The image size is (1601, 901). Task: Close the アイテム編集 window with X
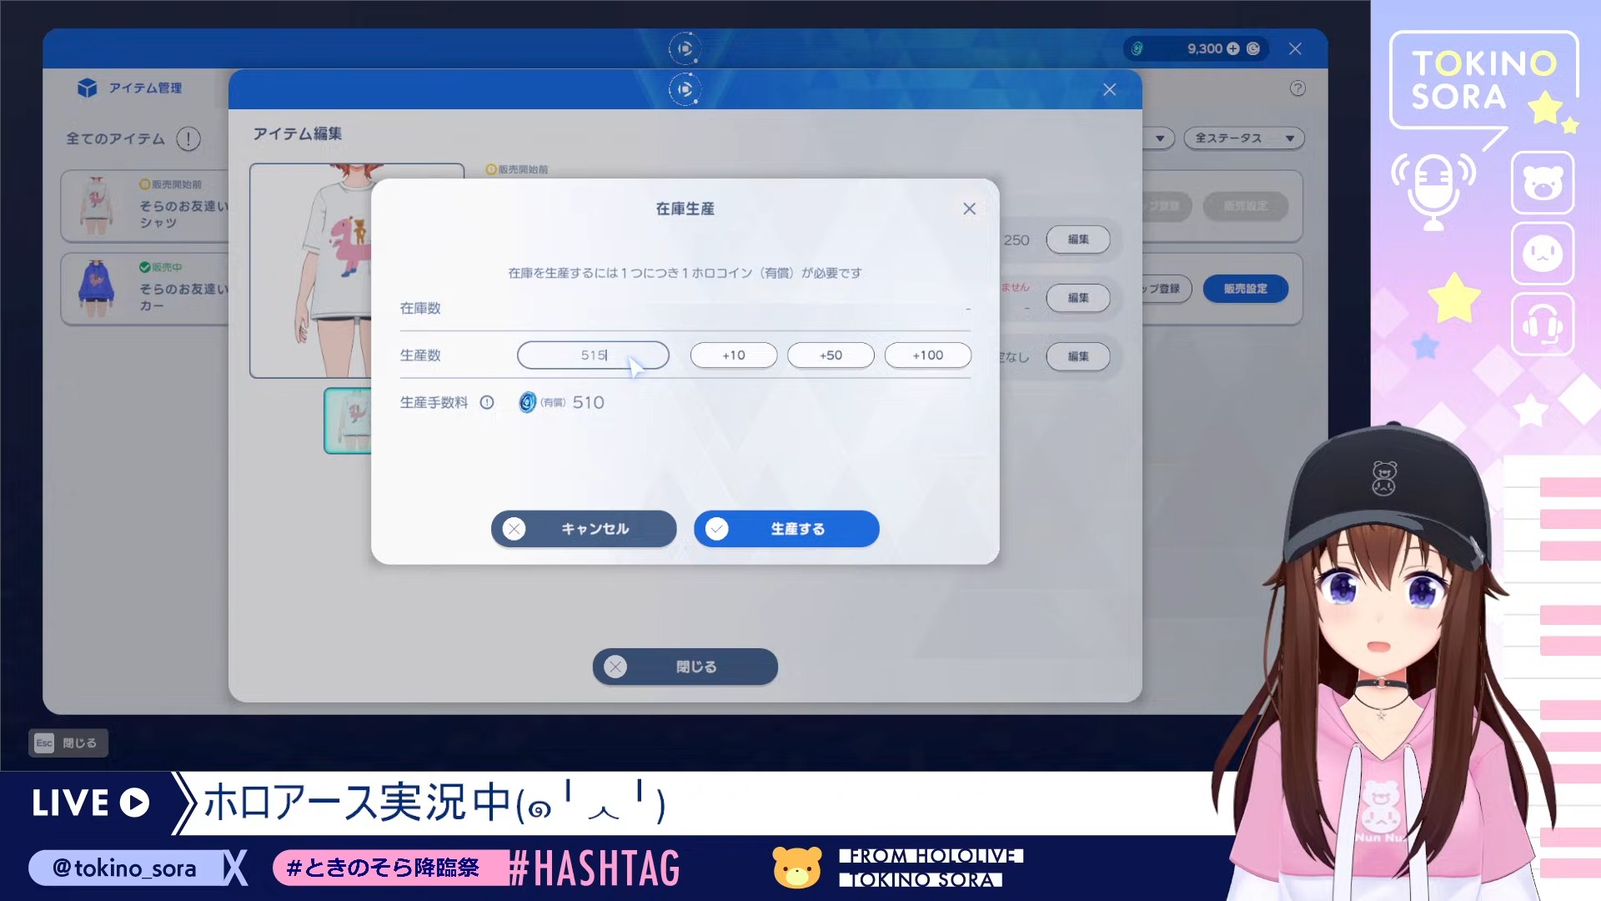click(1109, 89)
